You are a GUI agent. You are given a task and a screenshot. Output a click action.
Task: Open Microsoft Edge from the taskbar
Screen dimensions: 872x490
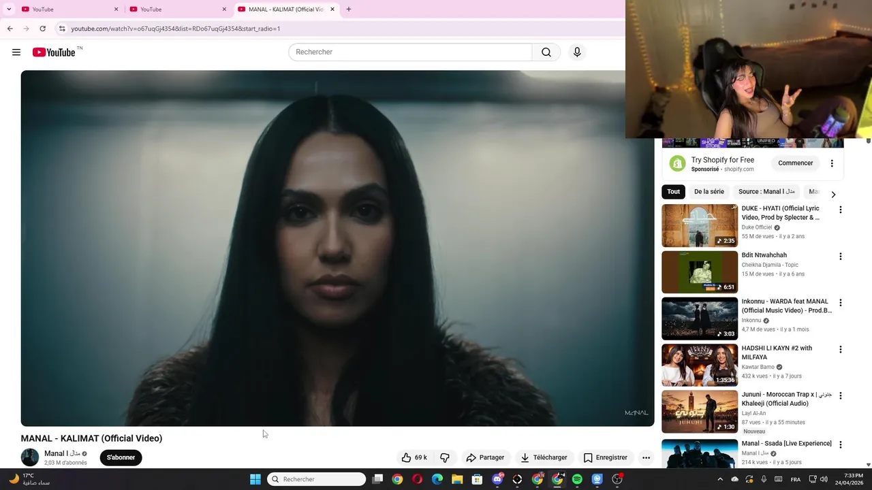click(x=437, y=479)
